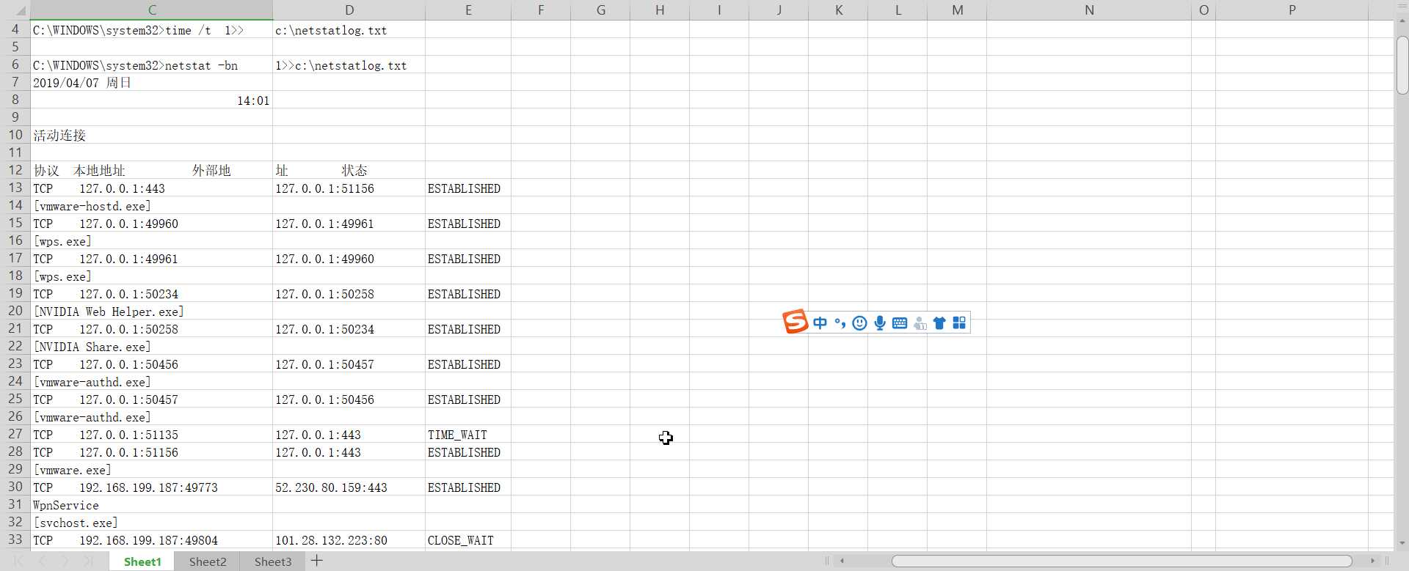
Task: Switch to the Sheet3 tab
Action: pos(272,561)
